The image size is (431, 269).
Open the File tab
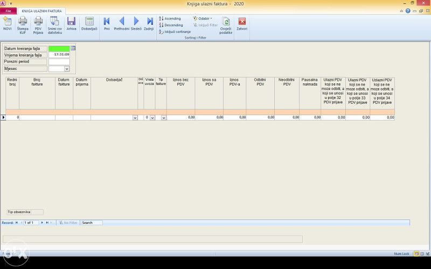click(x=9, y=11)
